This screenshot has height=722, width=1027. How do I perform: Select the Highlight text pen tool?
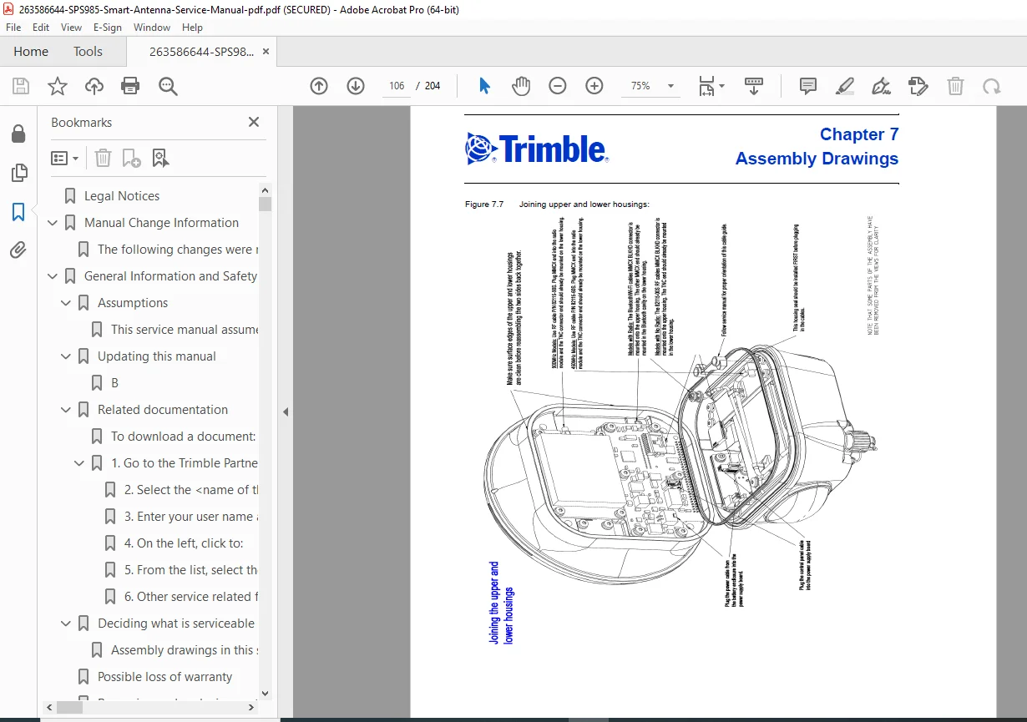845,86
